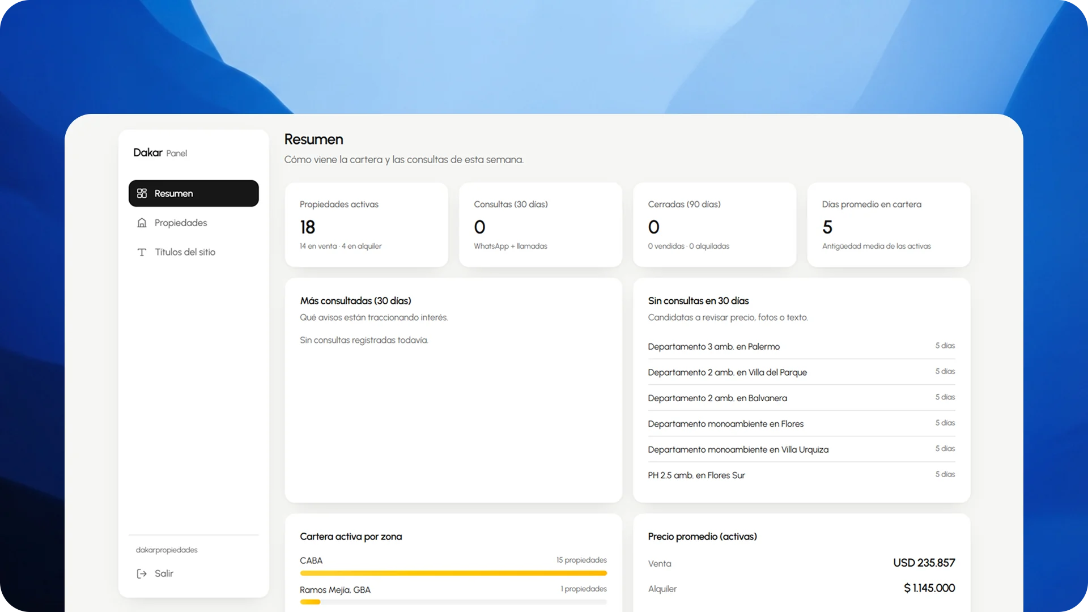Click the Cartera activa por zona heading
The width and height of the screenshot is (1088, 612).
point(351,537)
